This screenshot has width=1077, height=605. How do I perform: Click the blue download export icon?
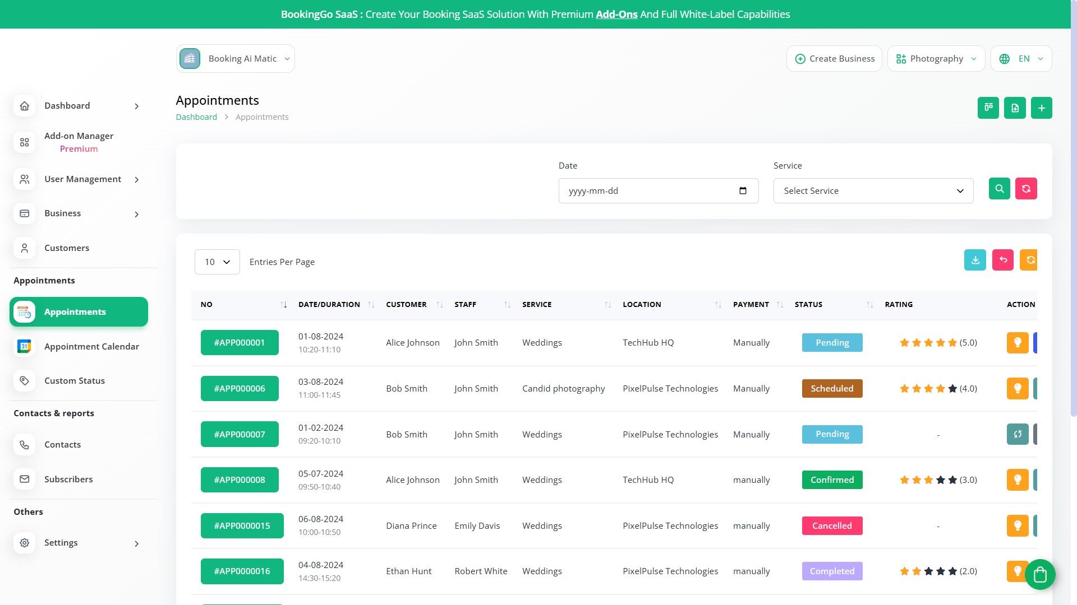click(x=975, y=260)
